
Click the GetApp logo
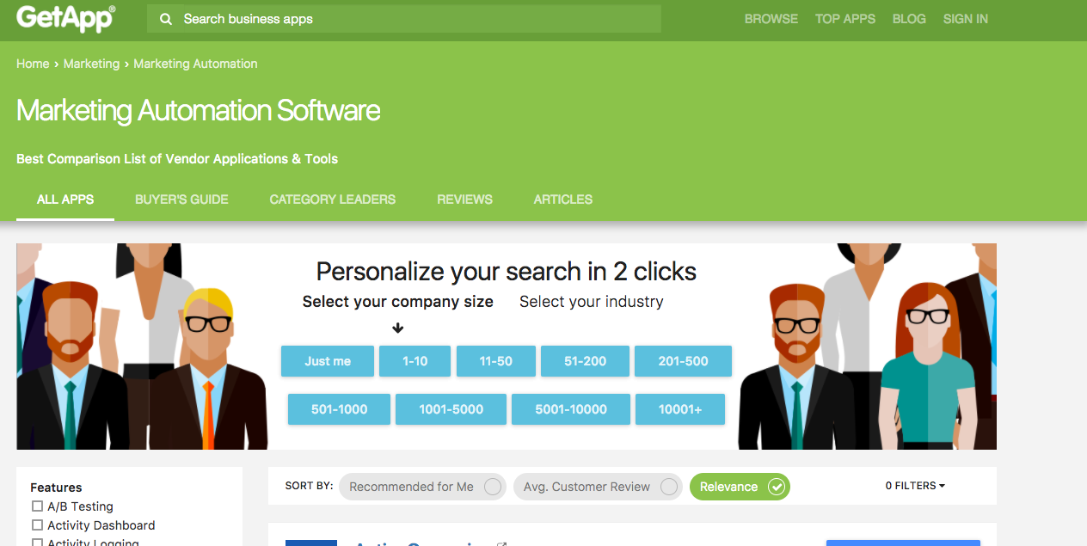click(x=65, y=18)
